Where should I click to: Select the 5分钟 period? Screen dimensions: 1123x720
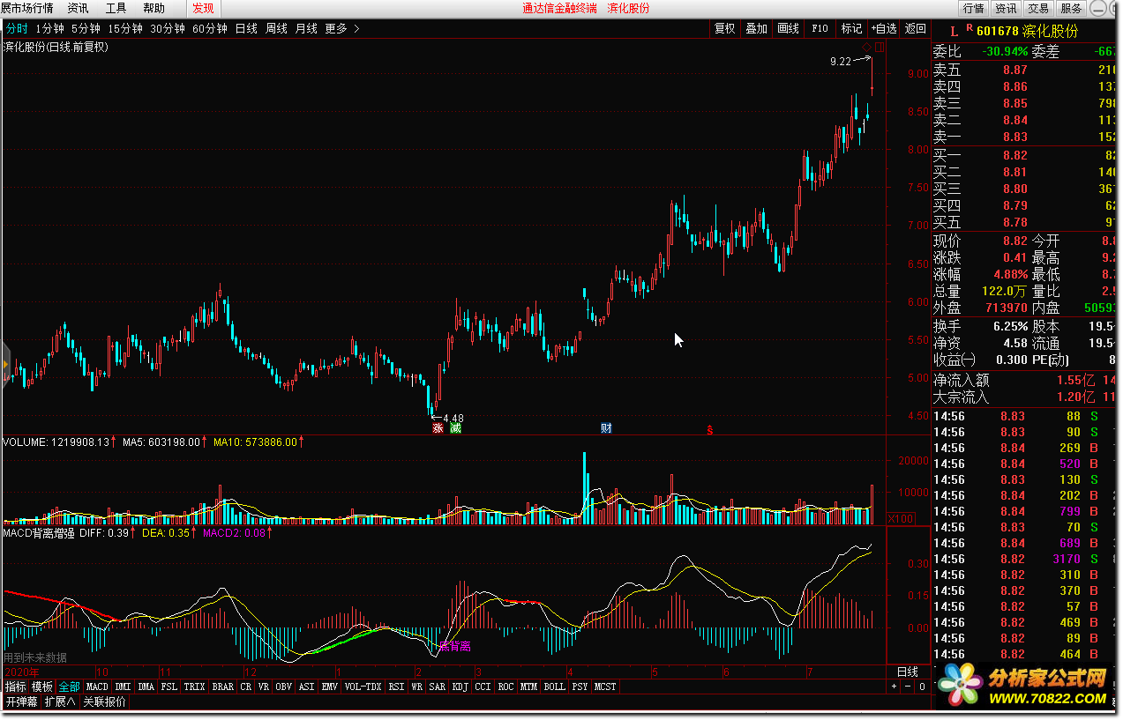(85, 28)
